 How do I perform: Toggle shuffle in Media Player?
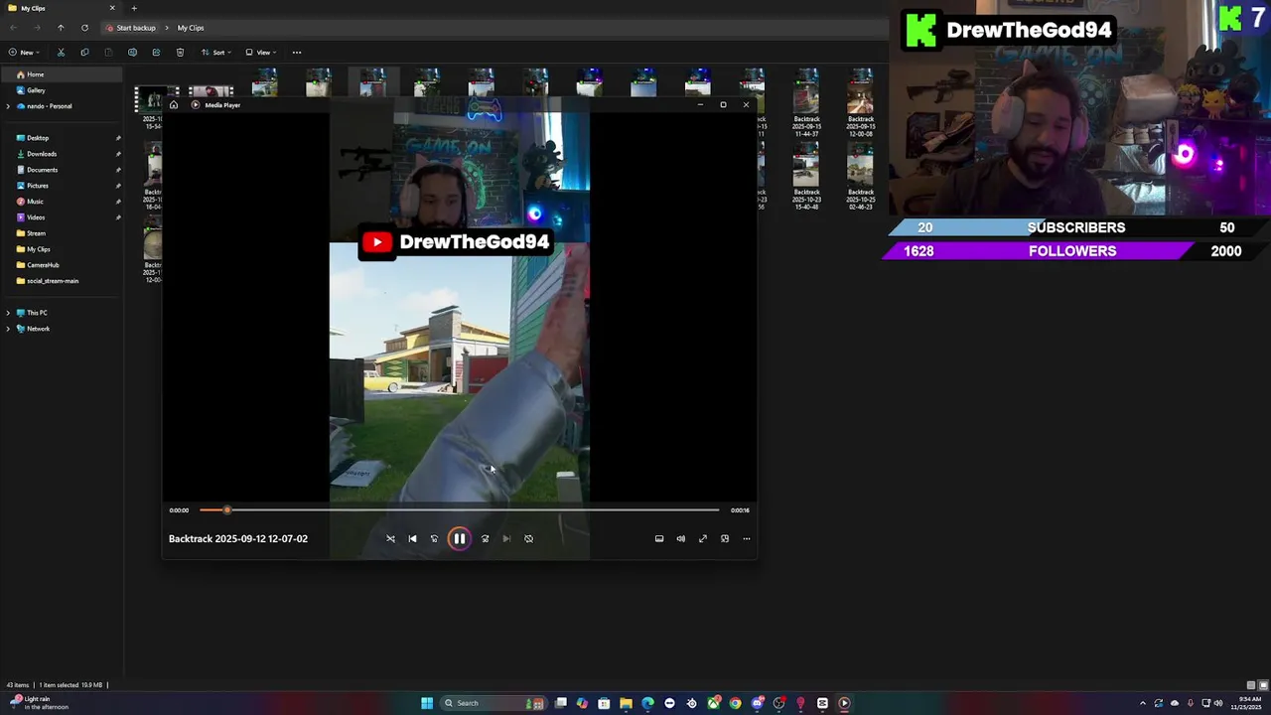390,538
